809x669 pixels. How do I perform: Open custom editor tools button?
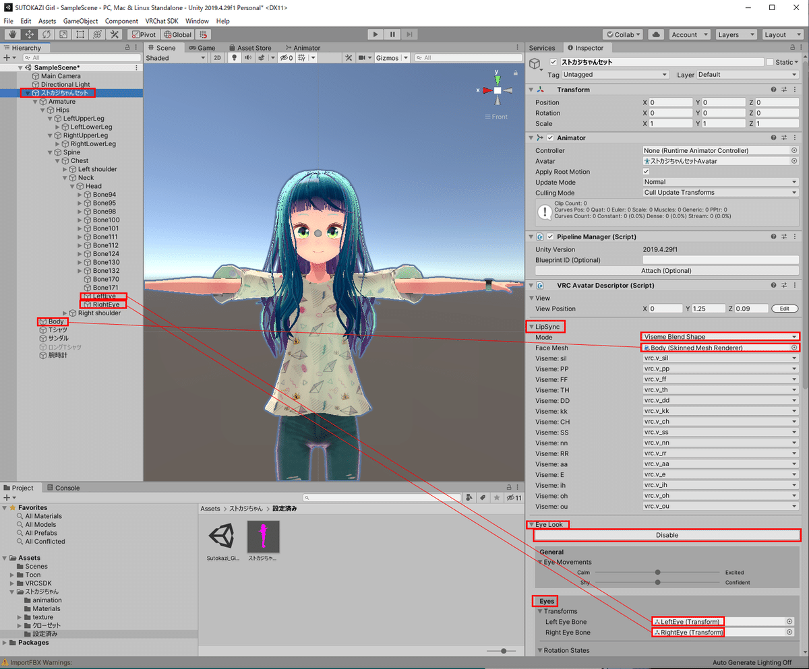115,34
